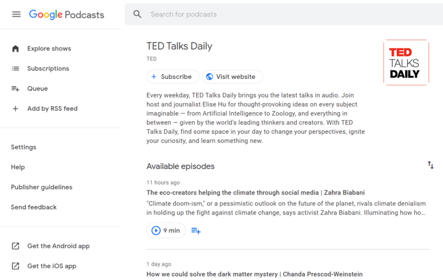Click TED Talks Daily cover artwork
Screen dimensions: 443x280
[406, 62]
